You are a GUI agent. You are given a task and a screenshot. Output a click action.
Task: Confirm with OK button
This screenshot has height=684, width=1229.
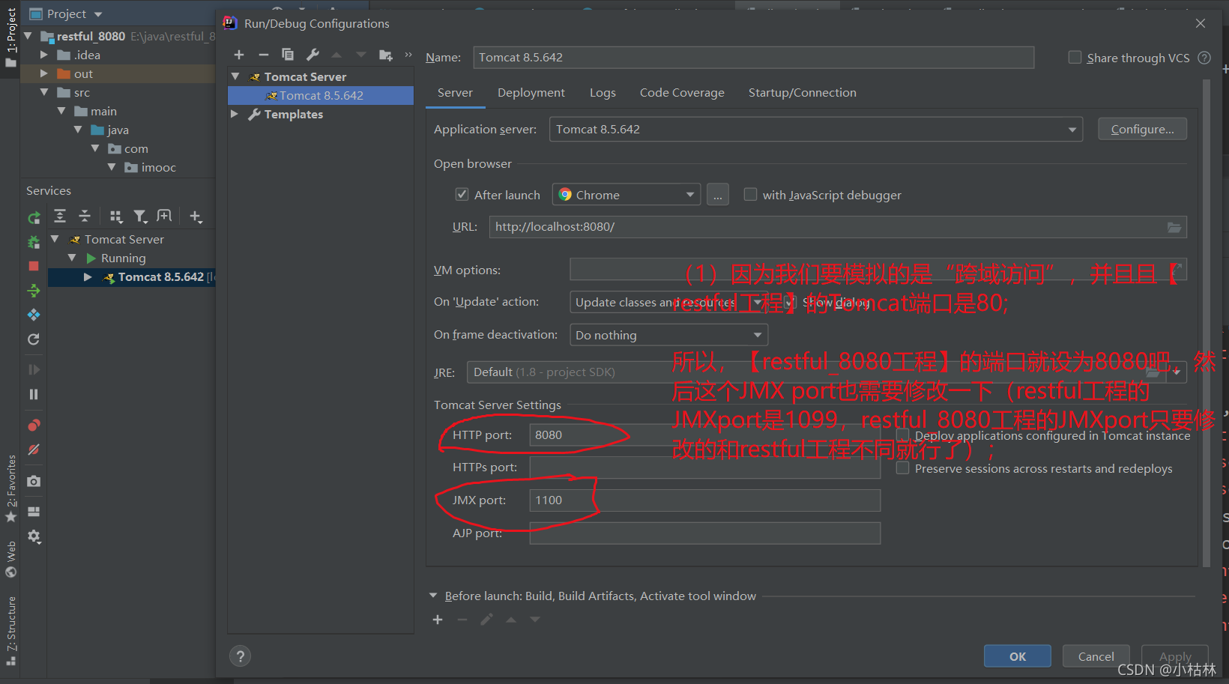pyautogui.click(x=1017, y=656)
